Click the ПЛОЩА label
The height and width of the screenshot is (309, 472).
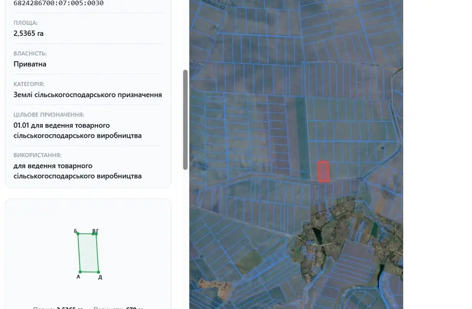[x=25, y=23]
